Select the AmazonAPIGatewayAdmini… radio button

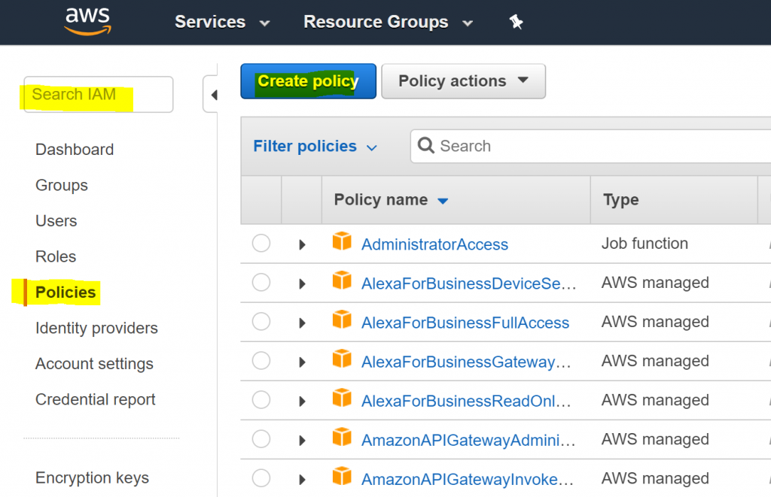(x=261, y=439)
